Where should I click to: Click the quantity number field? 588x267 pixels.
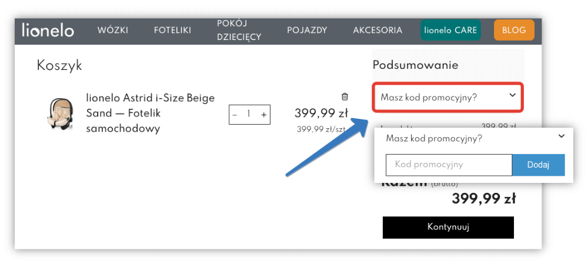(249, 115)
